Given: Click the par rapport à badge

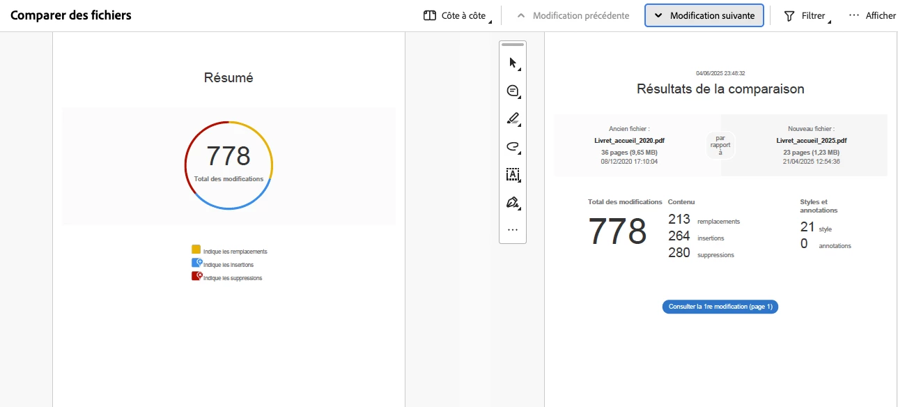Looking at the screenshot, I should (x=720, y=146).
